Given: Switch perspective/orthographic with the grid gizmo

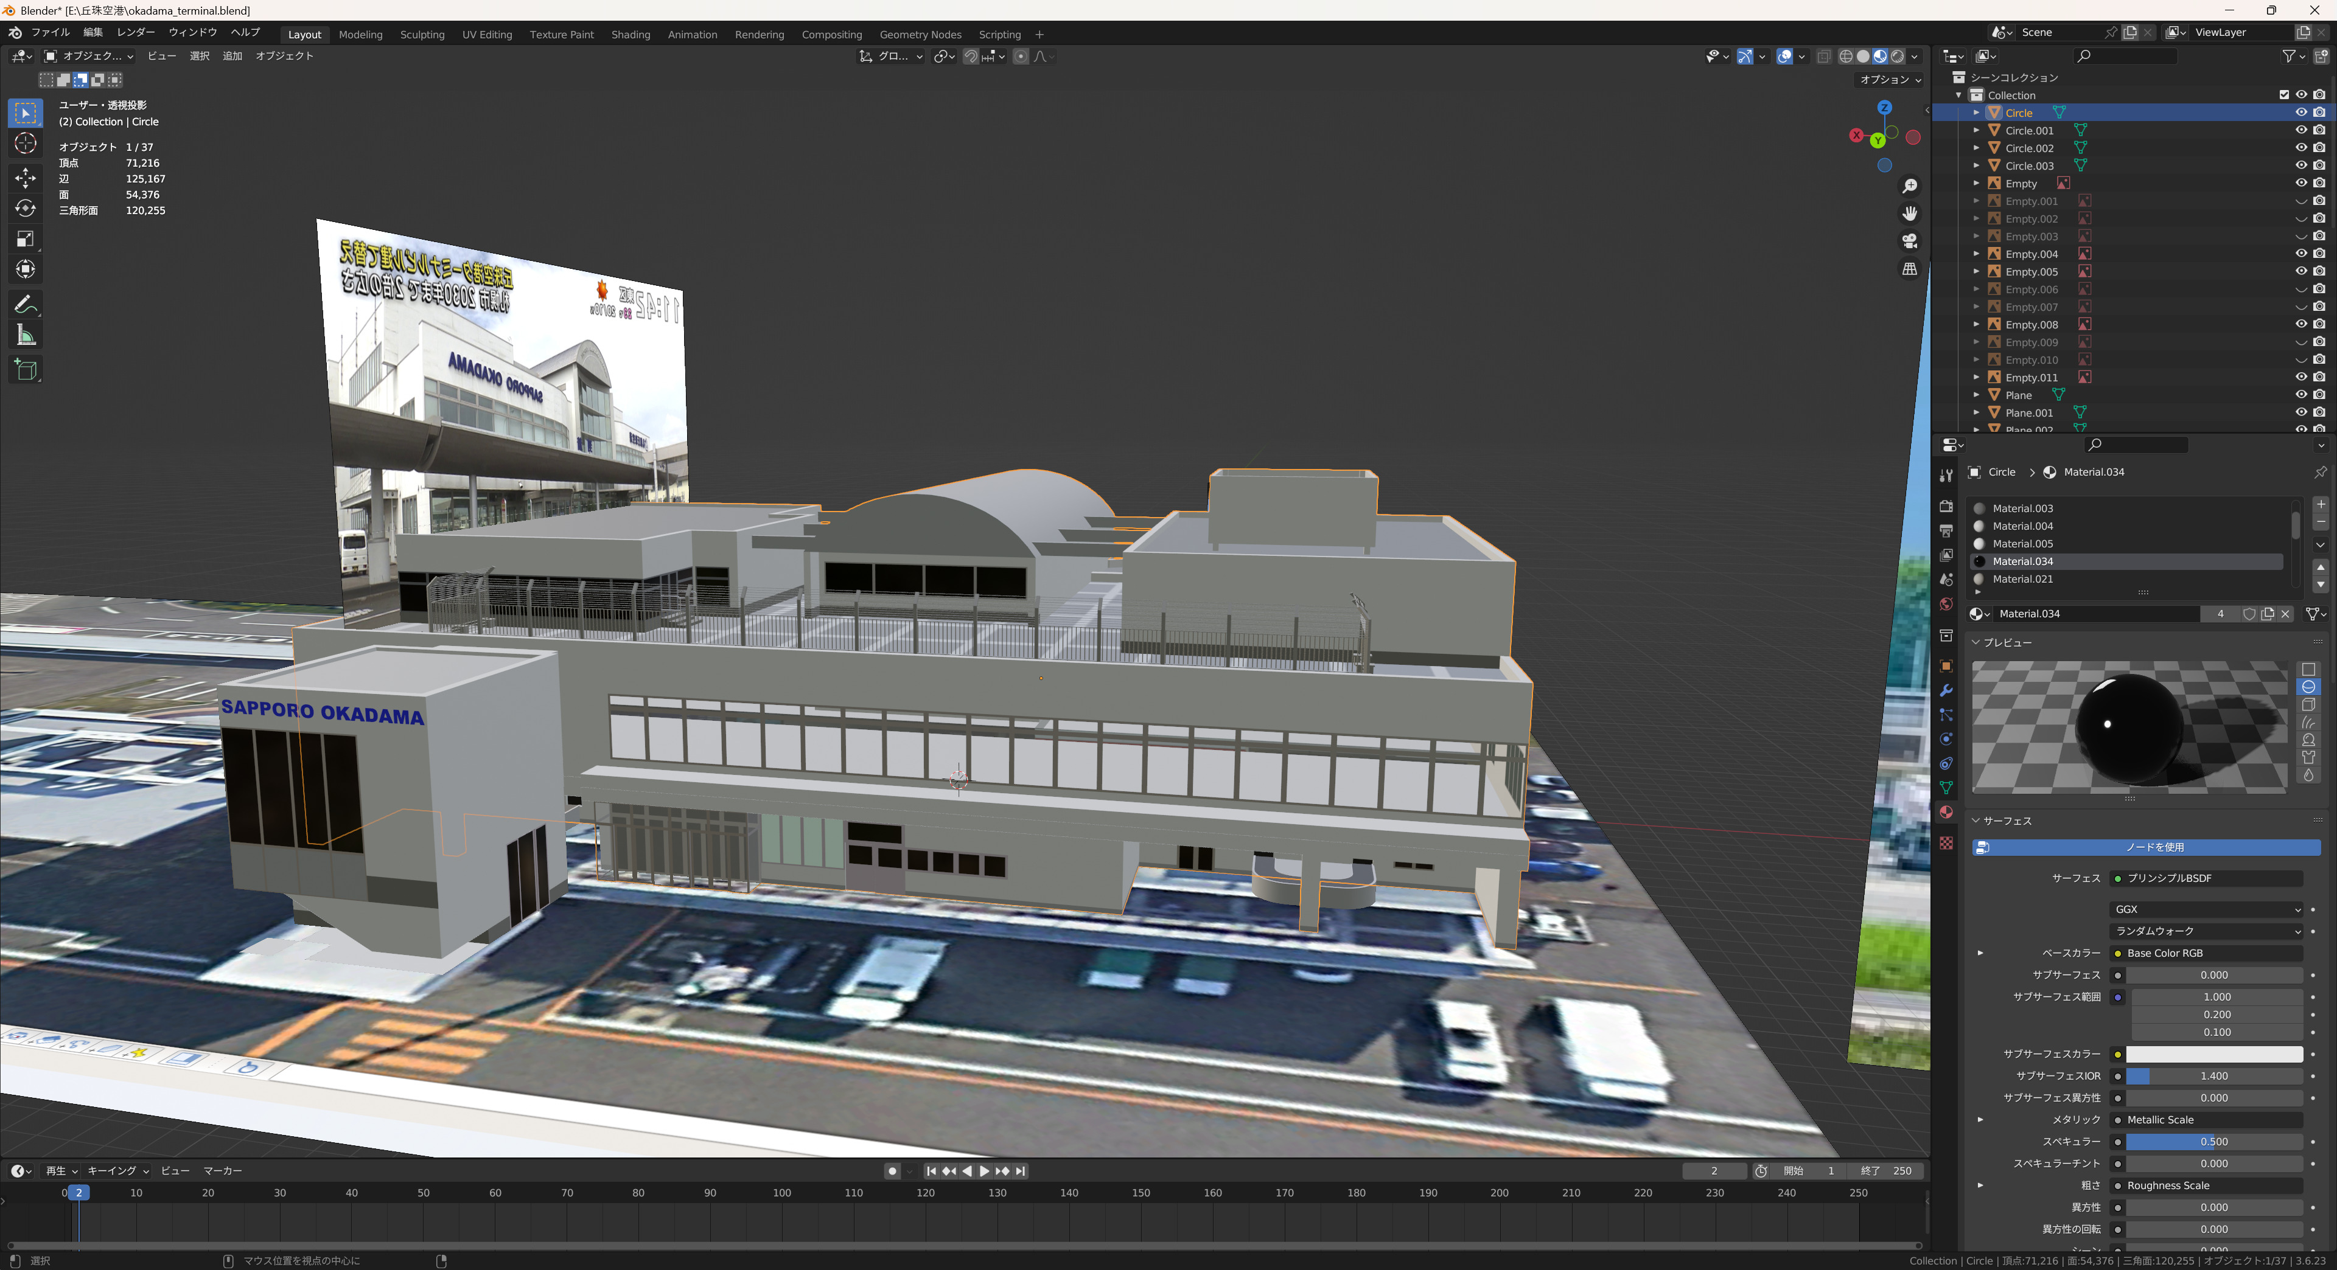Looking at the screenshot, I should coord(1910,269).
